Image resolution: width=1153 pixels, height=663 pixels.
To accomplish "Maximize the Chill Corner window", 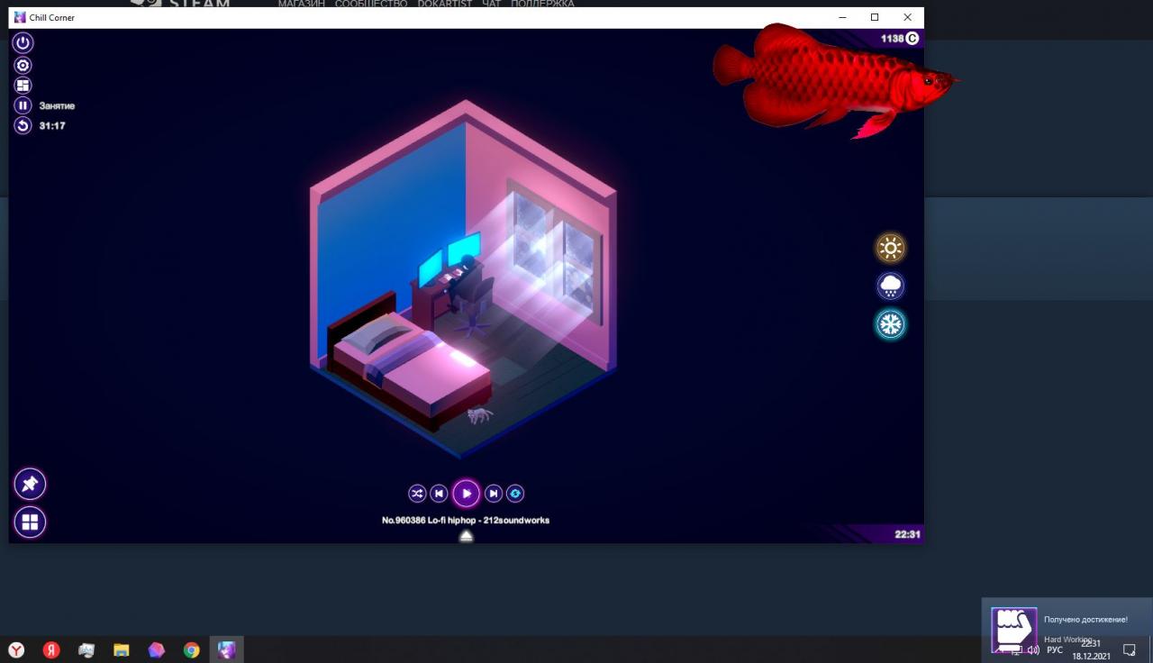I will point(875,17).
